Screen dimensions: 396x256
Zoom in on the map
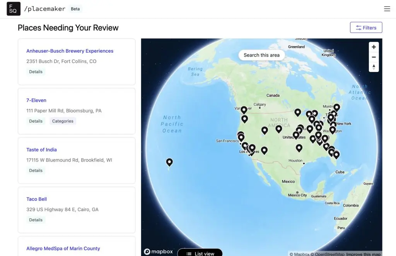coord(374,47)
